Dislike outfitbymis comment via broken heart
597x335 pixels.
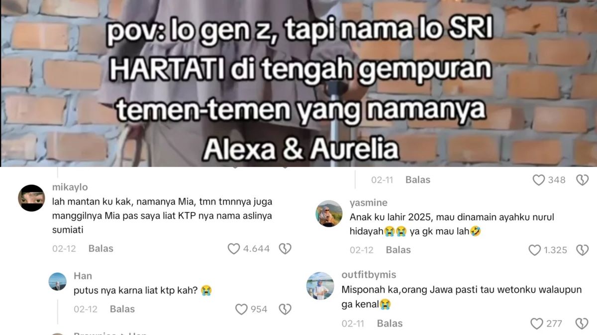tap(582, 324)
